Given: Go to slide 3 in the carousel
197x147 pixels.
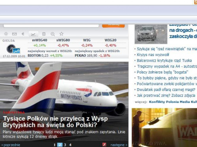Looking at the screenshot, I should tap(65, 145).
